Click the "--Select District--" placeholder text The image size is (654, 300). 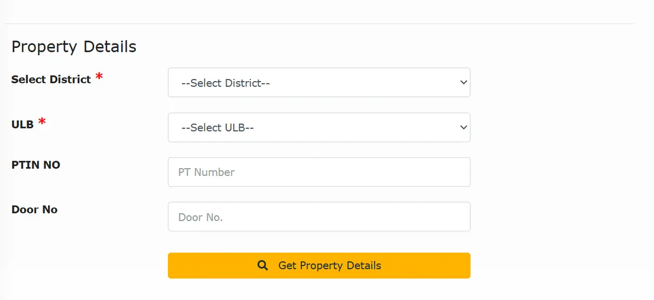(226, 83)
